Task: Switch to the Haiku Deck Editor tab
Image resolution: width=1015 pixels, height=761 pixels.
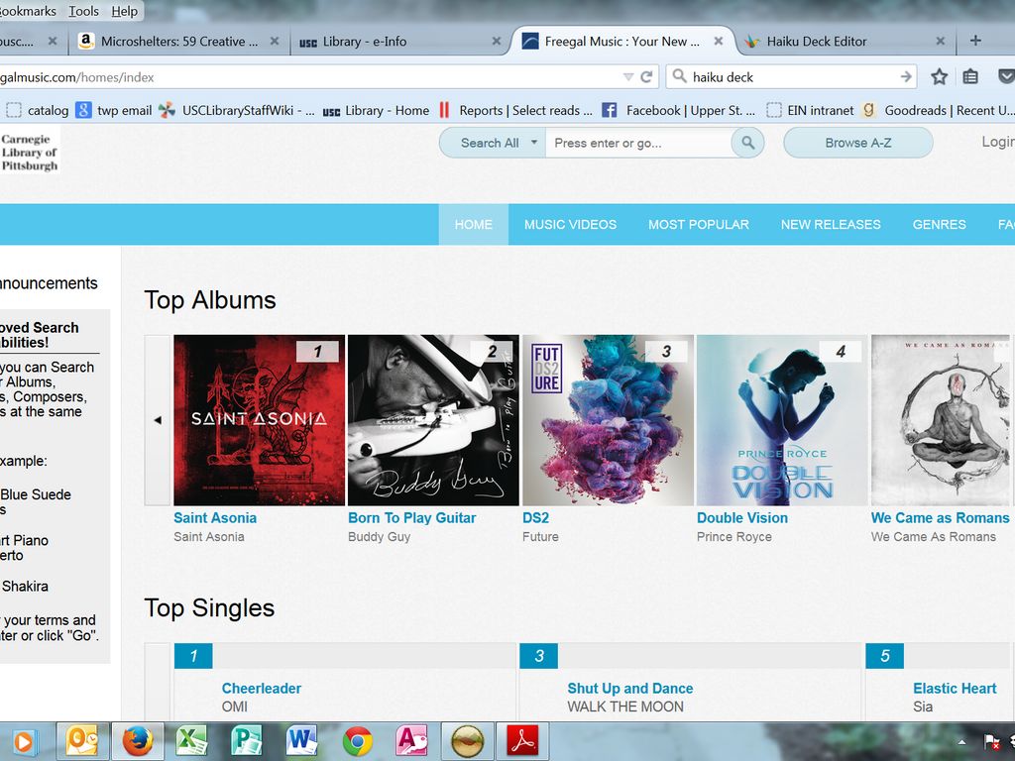Action: point(816,42)
